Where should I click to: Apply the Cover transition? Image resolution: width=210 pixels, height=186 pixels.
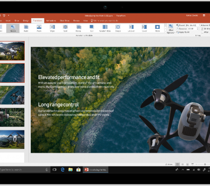pos(144,28)
